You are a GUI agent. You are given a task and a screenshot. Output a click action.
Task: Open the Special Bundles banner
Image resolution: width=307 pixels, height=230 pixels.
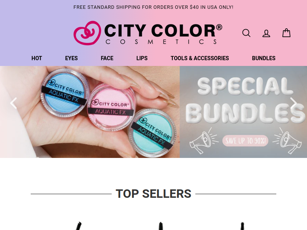tap(243, 112)
